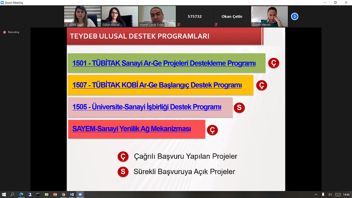
Task: Open Google Chrome from the taskbar
Action: tap(63, 194)
